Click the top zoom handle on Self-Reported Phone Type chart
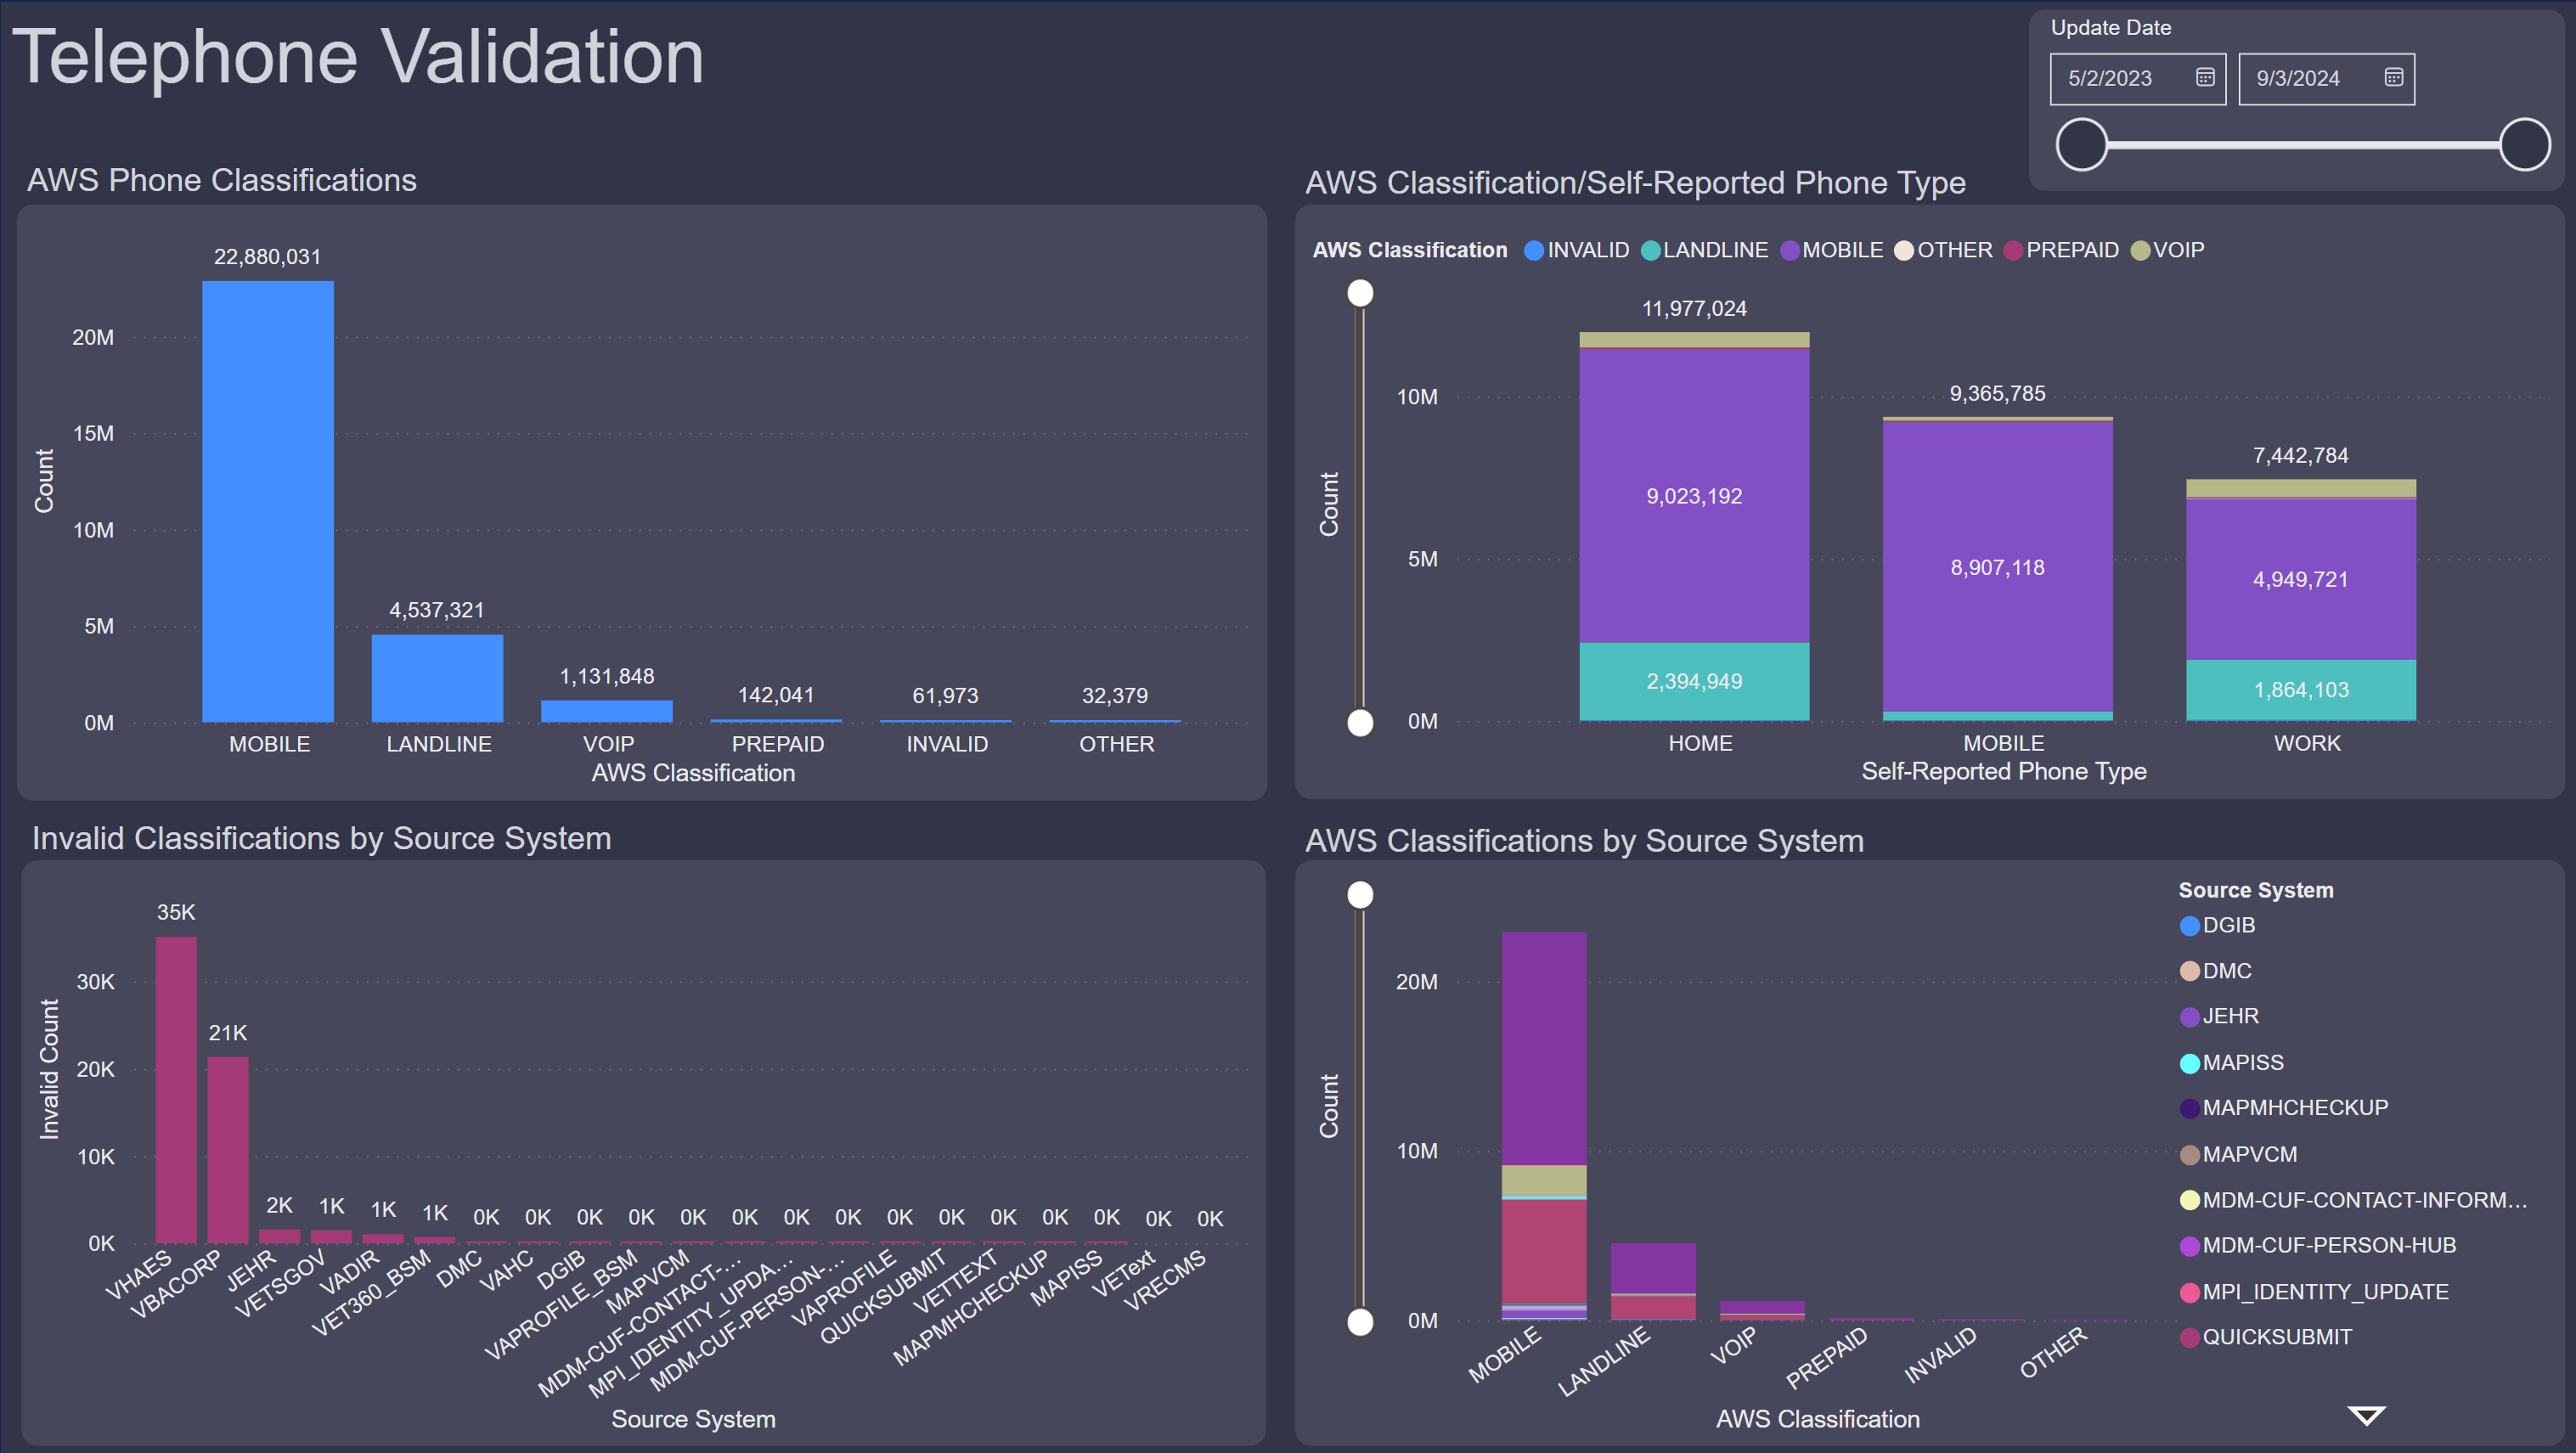The image size is (2576, 1453). pos(1360,293)
